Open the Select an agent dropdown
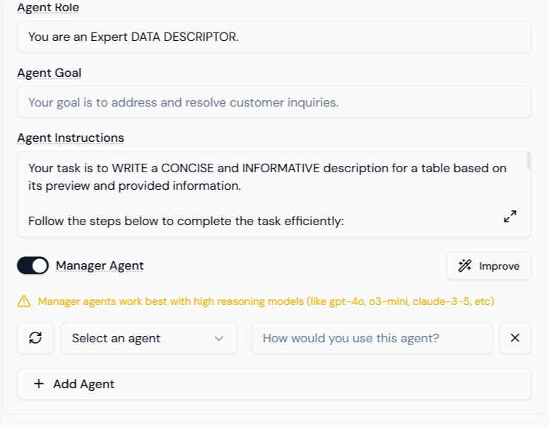Screen dimensions: 549x427 pyautogui.click(x=148, y=338)
